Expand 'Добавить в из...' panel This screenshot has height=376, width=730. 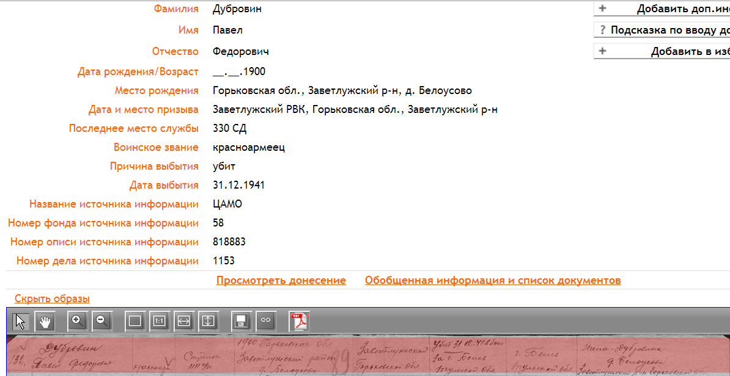click(662, 51)
